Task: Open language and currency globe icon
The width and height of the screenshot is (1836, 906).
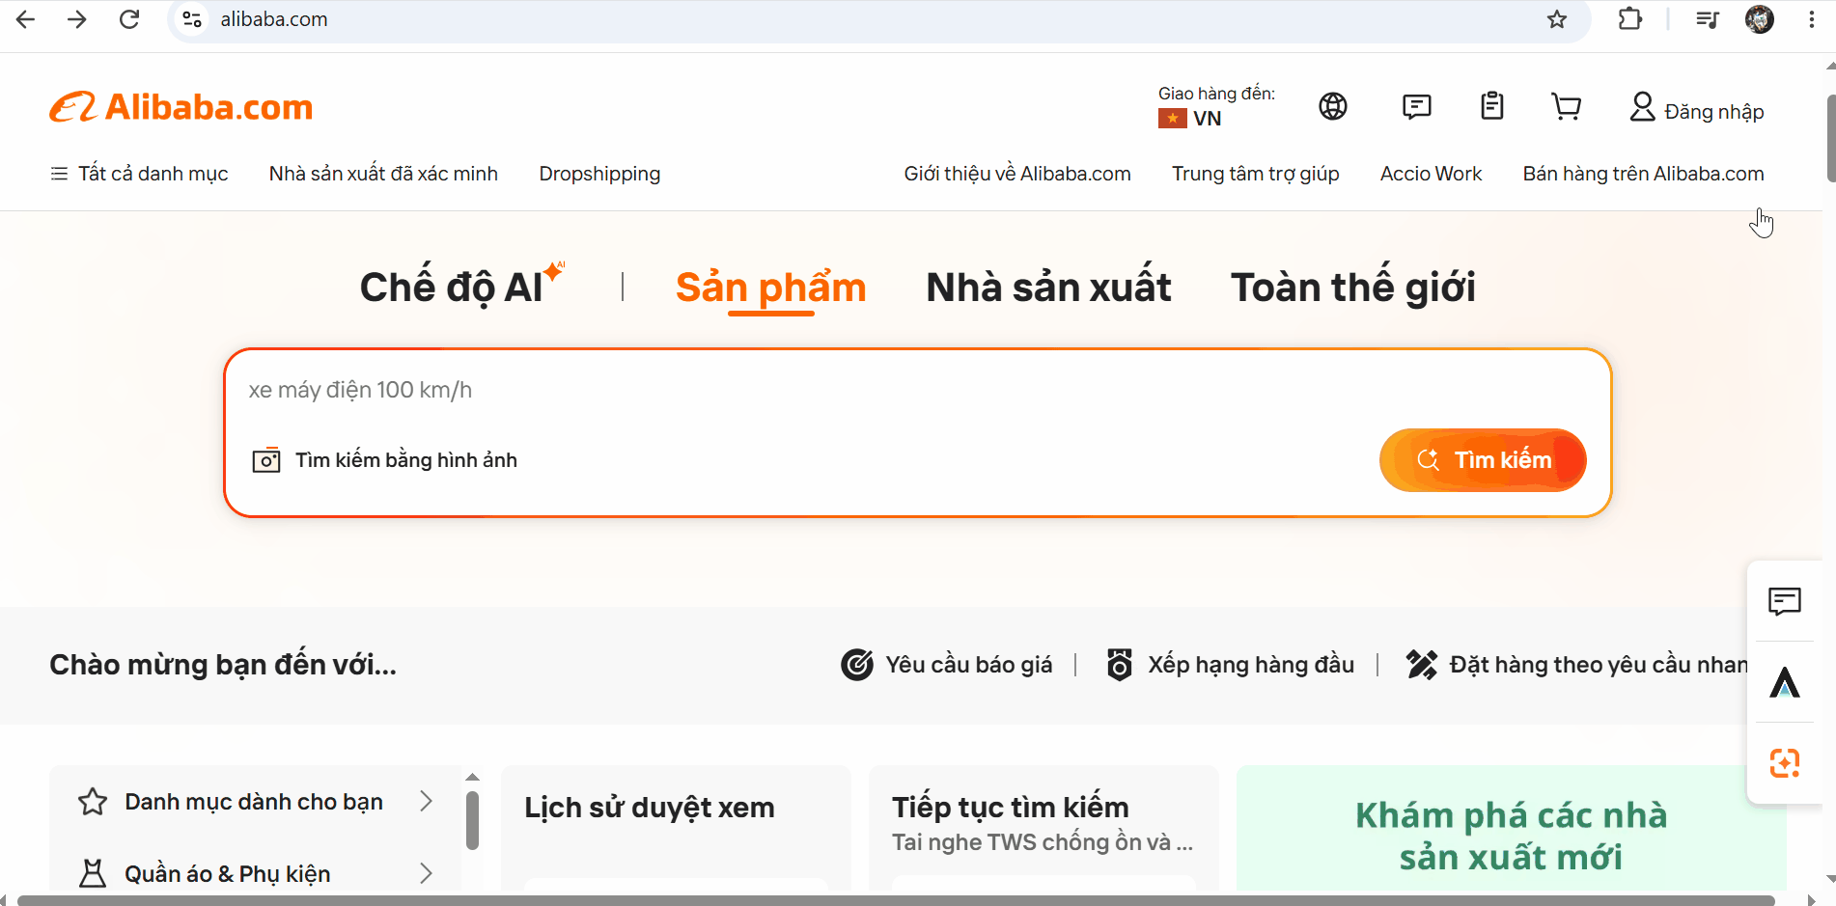Action: point(1333,106)
